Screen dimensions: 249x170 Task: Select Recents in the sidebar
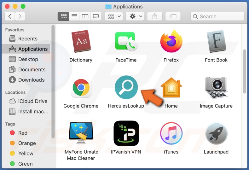[28, 38]
